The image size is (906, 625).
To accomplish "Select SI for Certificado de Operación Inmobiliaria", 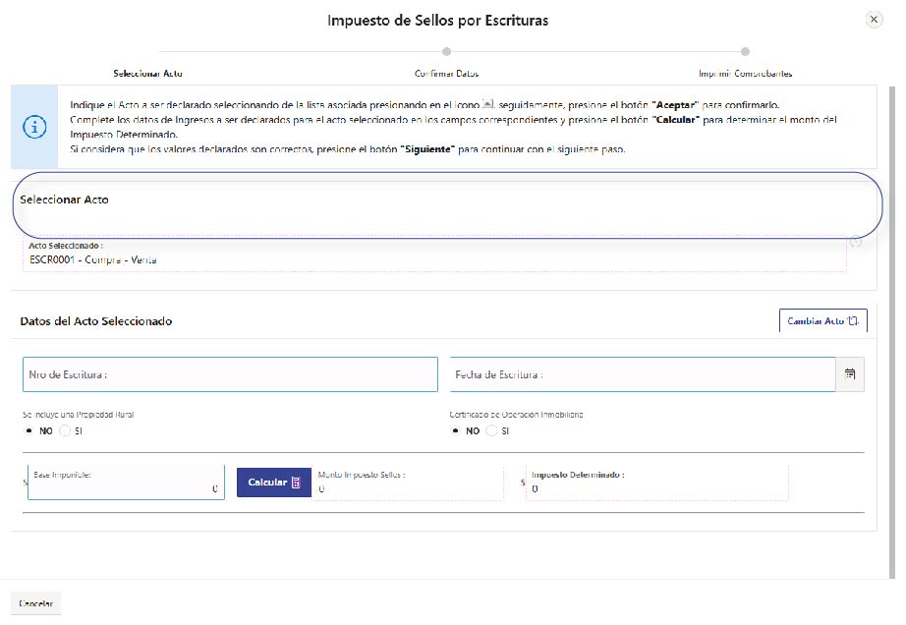I will [x=492, y=430].
